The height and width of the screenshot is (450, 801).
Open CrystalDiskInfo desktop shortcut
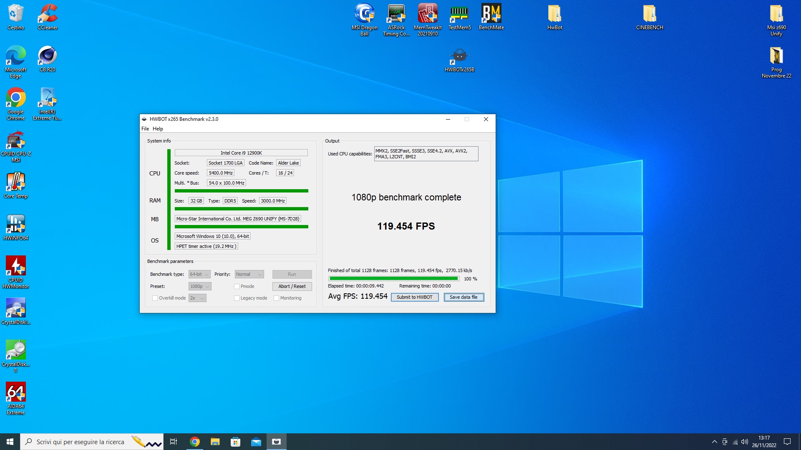pyautogui.click(x=16, y=311)
